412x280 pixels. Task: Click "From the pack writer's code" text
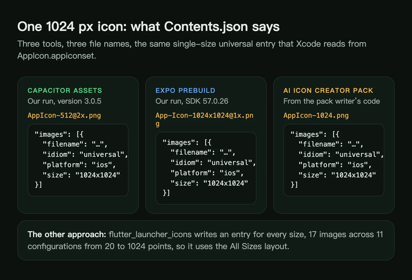pos(332,101)
